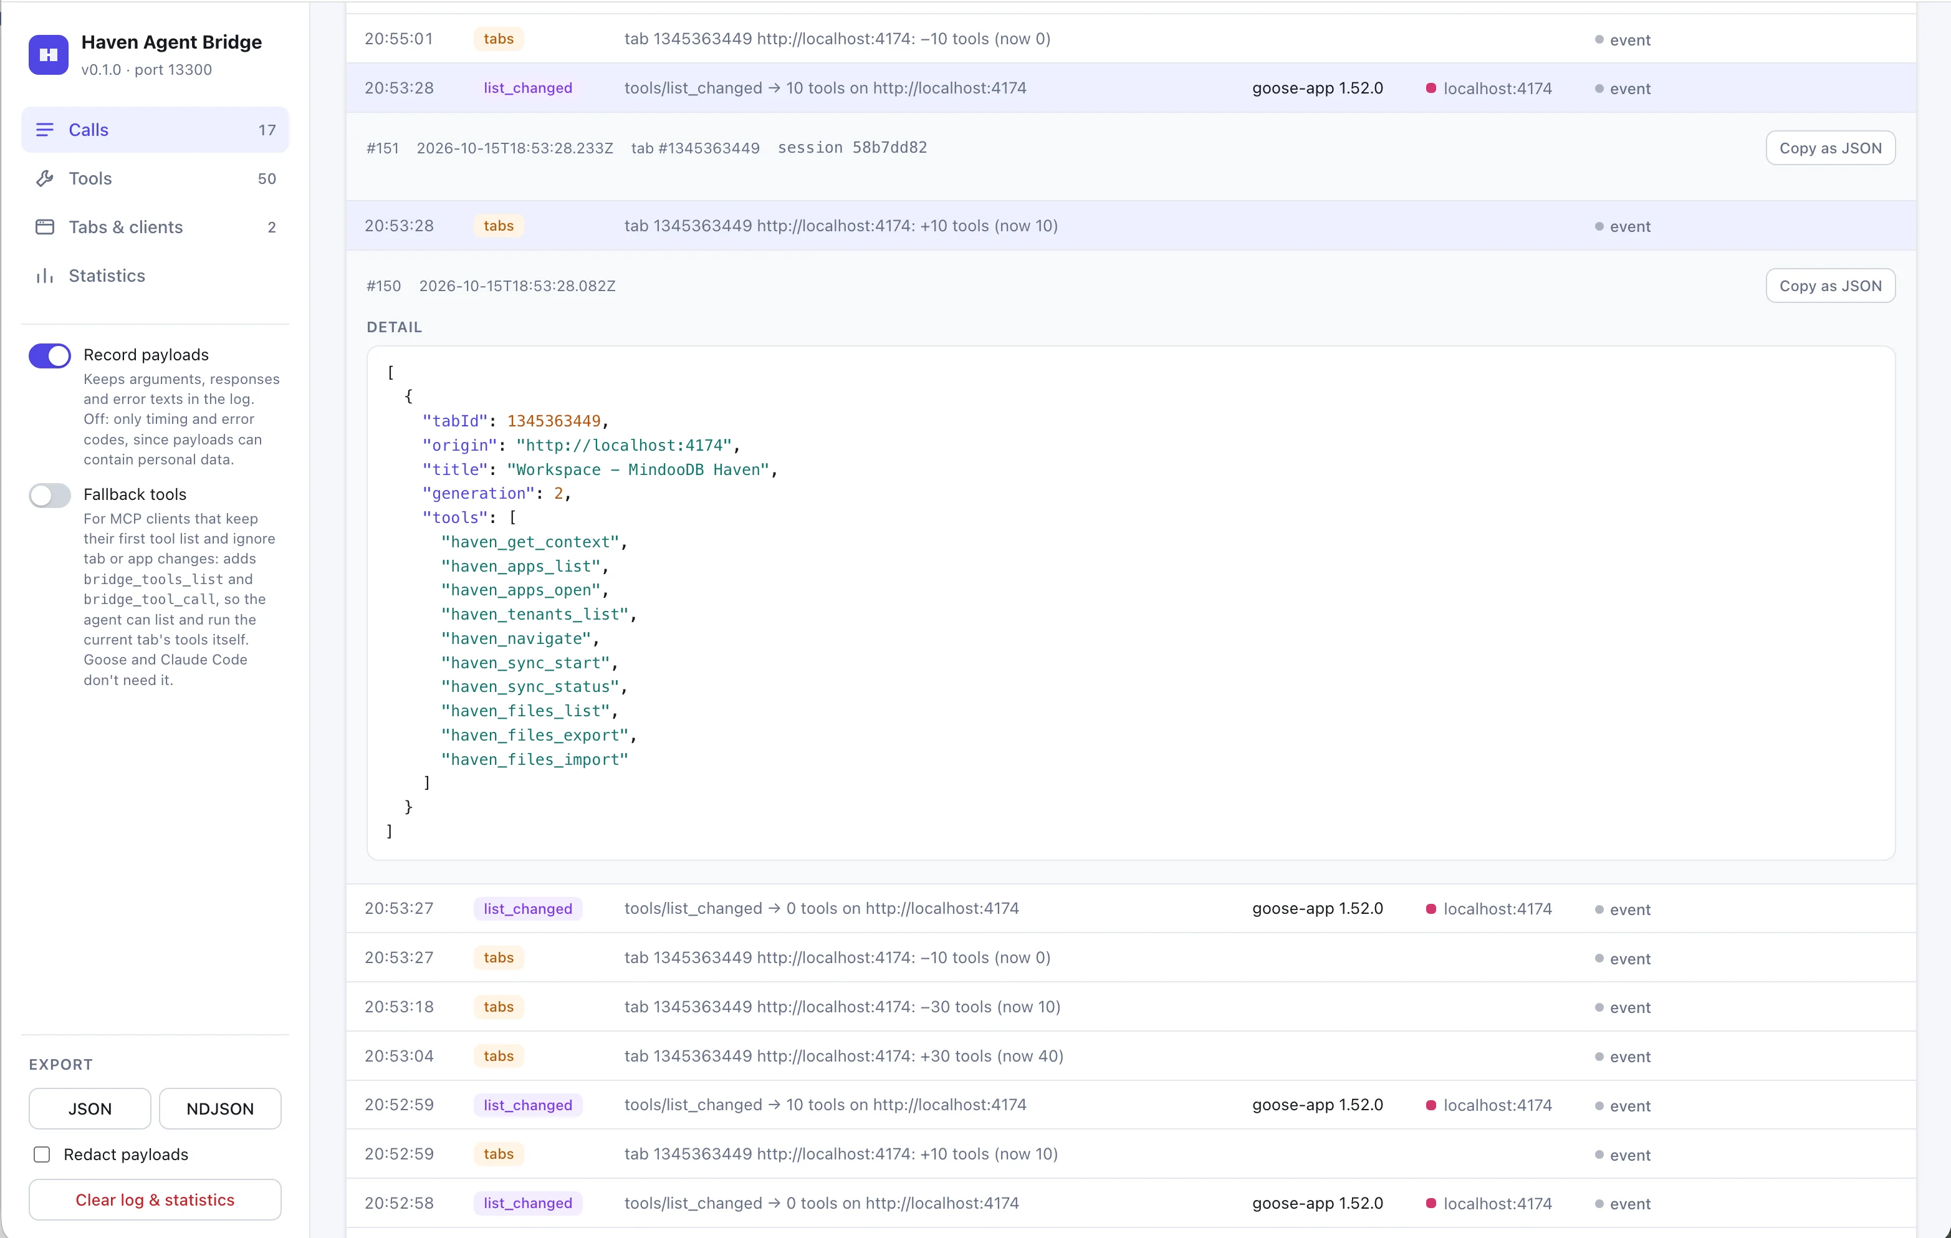Click Clear log & statistics

point(155,1200)
